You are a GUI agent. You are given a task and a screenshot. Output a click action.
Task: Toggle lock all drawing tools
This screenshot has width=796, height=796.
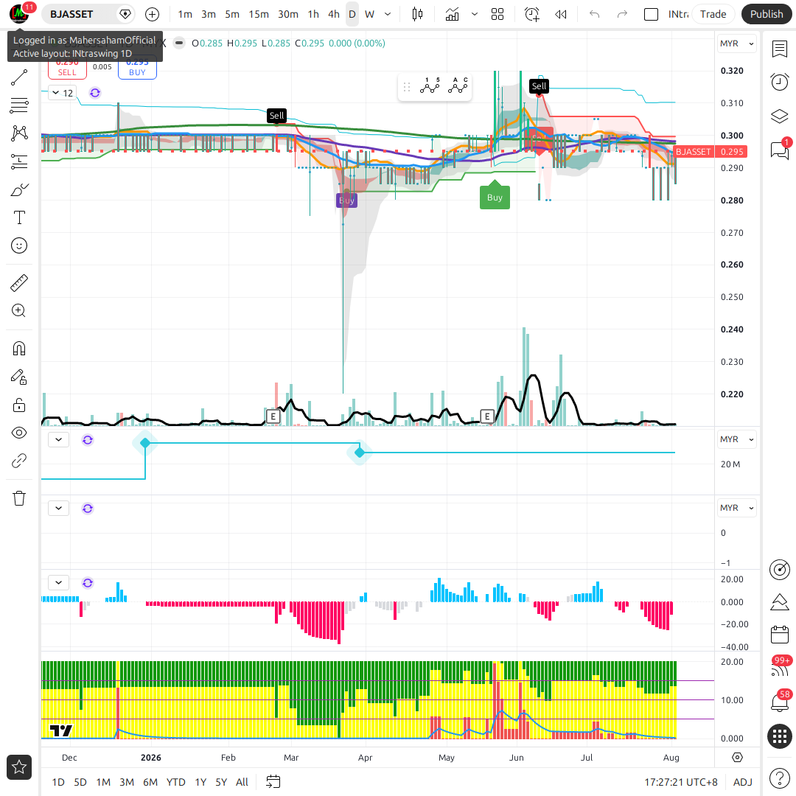point(19,405)
